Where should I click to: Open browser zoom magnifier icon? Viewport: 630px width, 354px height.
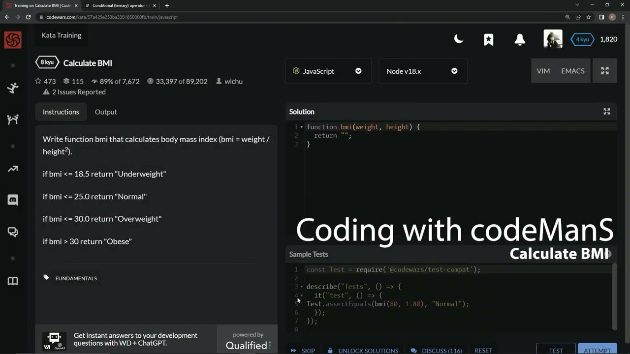[x=567, y=17]
